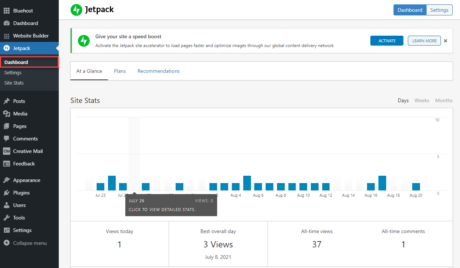The height and width of the screenshot is (268, 460).
Task: Activate the Jetpack site accelerator
Action: point(387,41)
